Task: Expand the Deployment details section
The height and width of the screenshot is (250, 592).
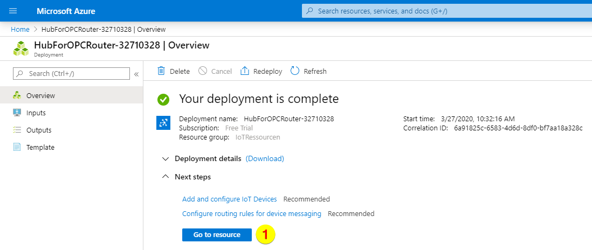Action: [x=165, y=158]
